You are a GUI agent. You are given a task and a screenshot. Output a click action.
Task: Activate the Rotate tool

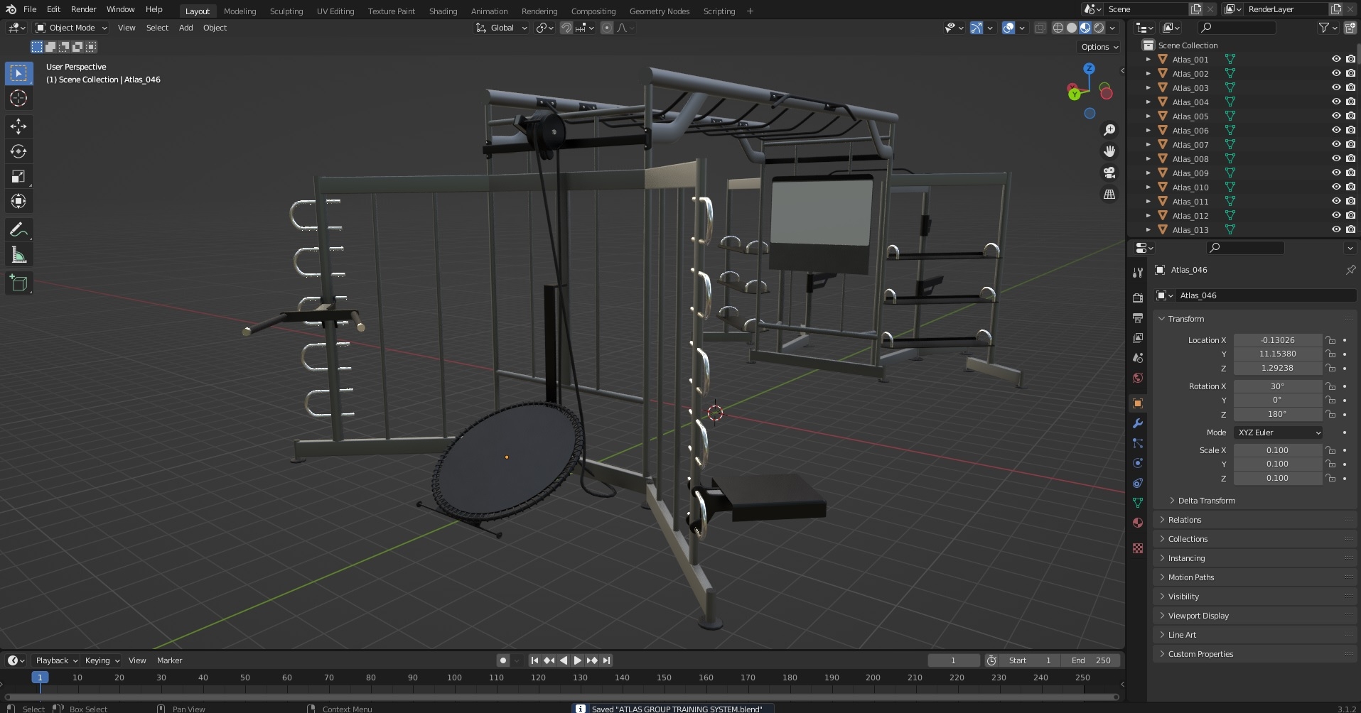tap(18, 151)
